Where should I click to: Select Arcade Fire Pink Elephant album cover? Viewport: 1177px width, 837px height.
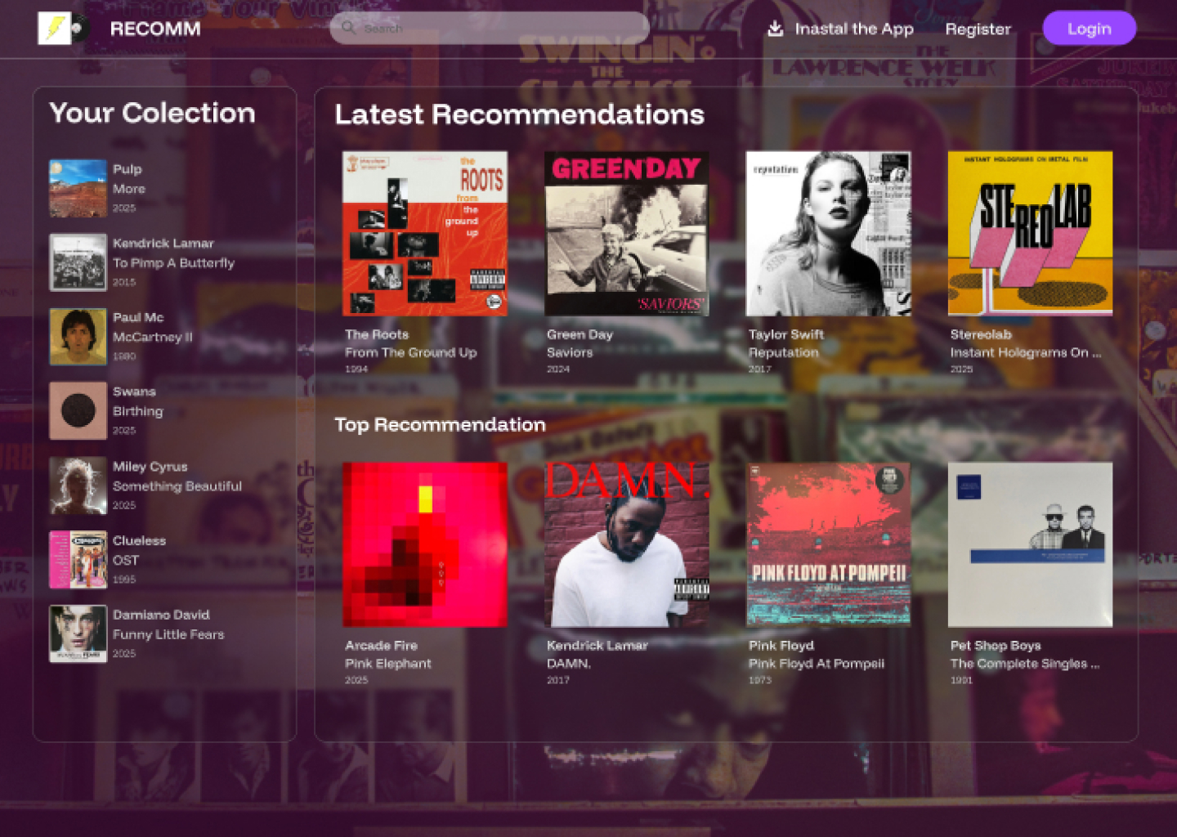pos(425,544)
